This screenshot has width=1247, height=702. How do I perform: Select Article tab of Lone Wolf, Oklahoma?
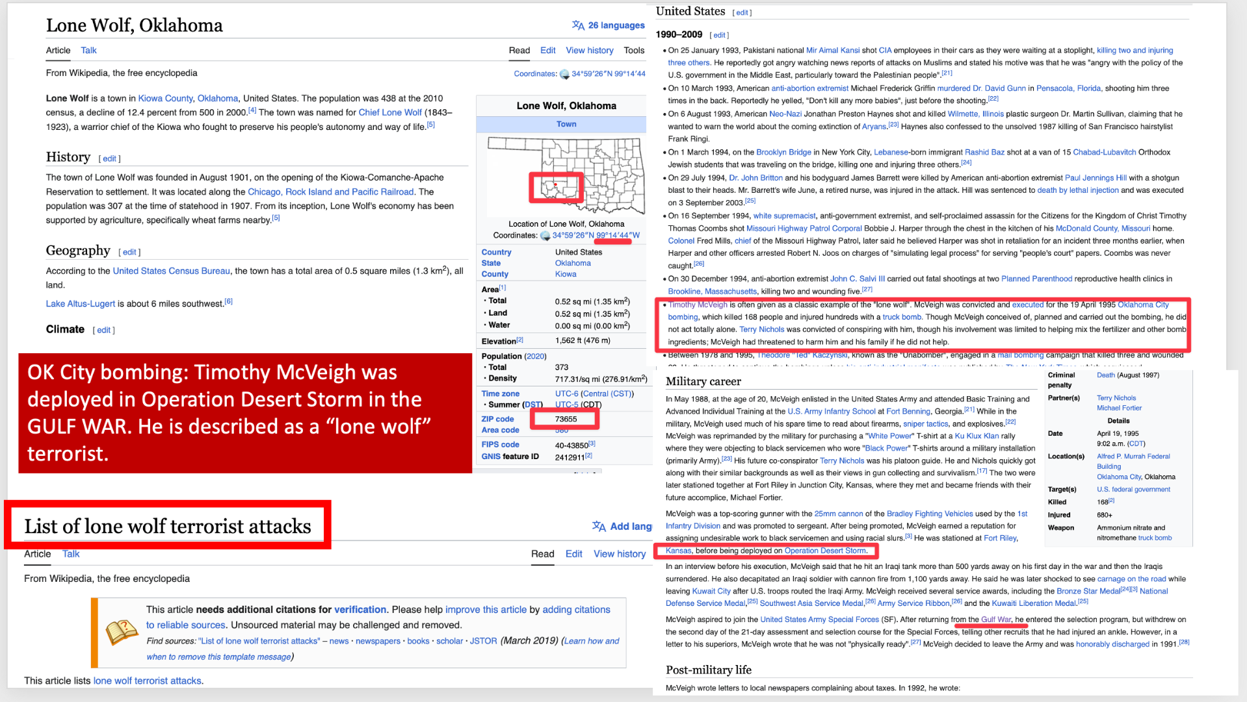[x=58, y=51]
